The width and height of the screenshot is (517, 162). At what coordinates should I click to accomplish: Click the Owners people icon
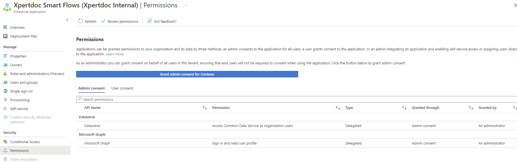[5, 65]
